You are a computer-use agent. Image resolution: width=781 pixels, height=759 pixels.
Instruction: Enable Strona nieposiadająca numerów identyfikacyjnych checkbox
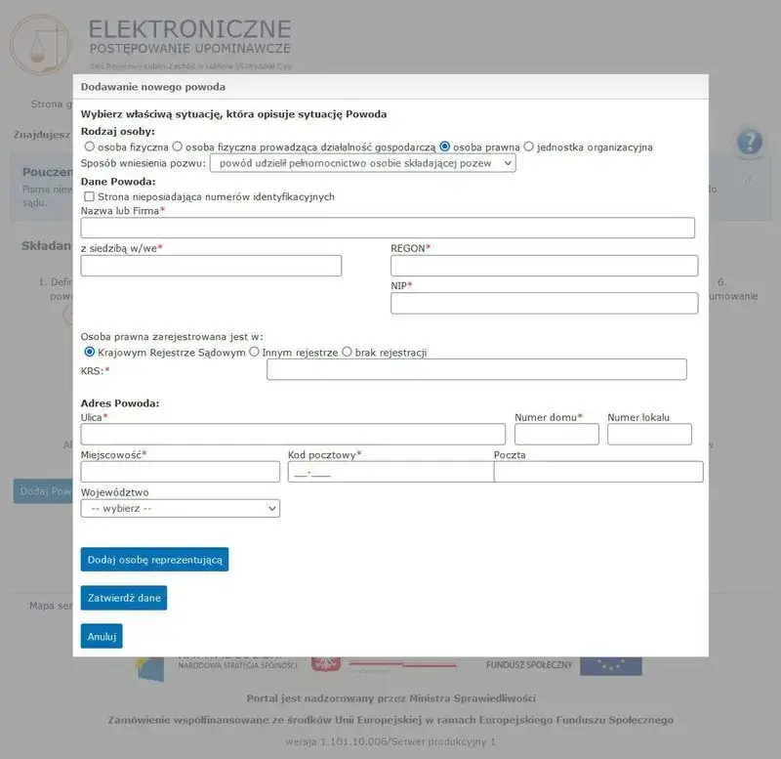[89, 196]
